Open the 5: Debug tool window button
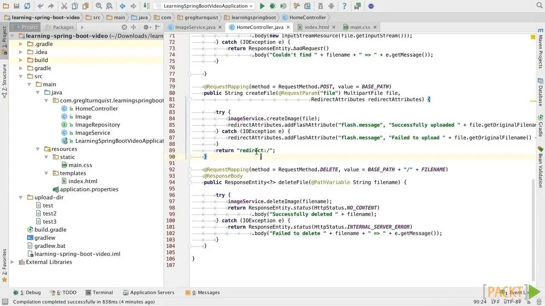This screenshot has height=306, width=545. (x=27, y=292)
